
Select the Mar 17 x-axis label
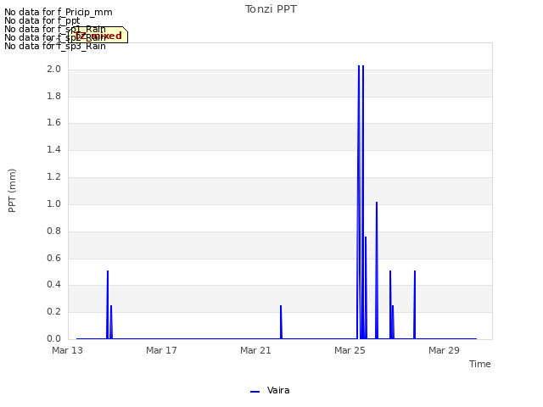pyautogui.click(x=161, y=350)
